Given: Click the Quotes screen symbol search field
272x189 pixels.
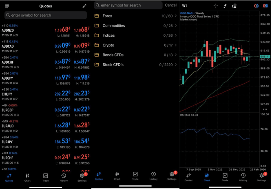Looking at the screenshot, I should pos(46,15).
